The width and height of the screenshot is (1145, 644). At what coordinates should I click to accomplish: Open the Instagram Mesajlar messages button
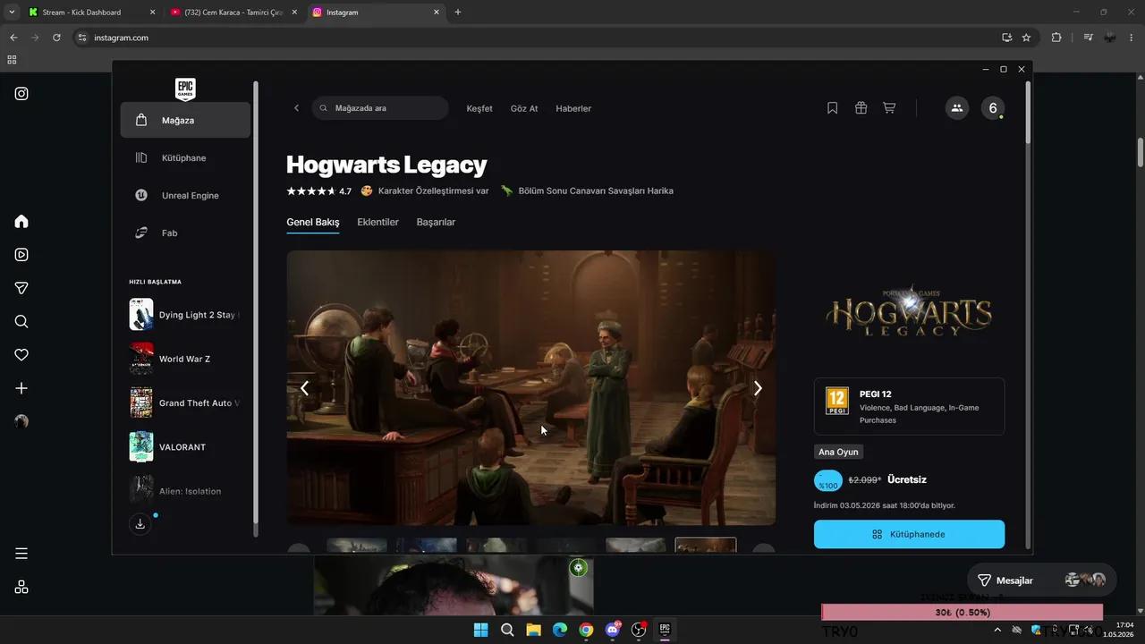pyautogui.click(x=1041, y=580)
